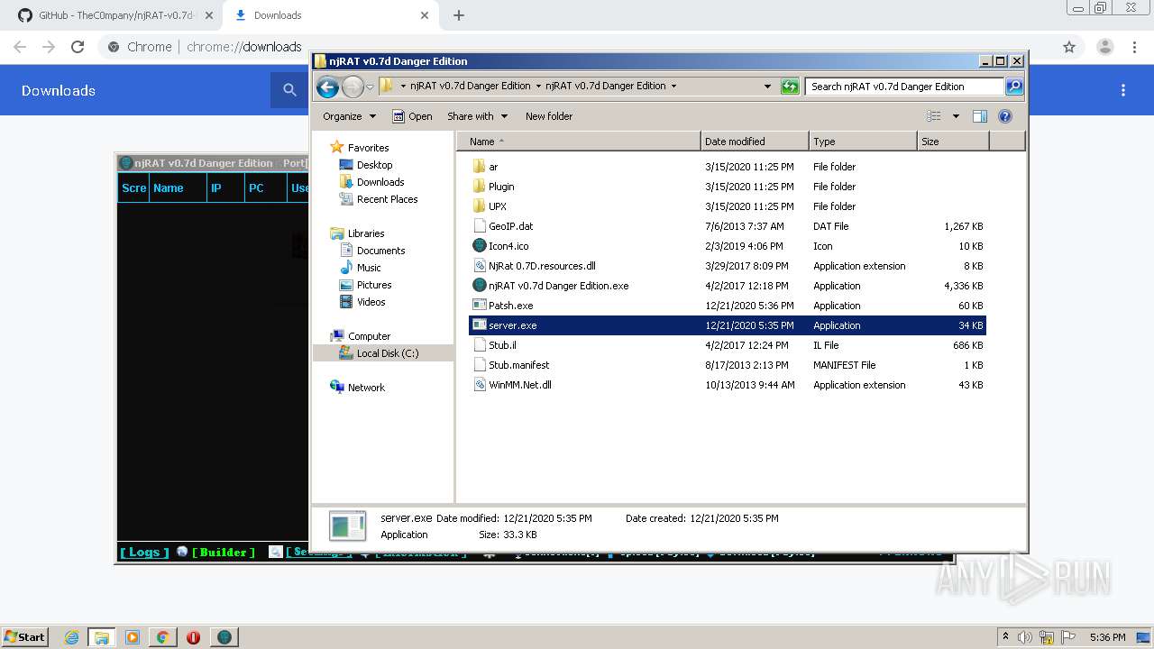
Task: Click the WinMM.Net.dll file icon
Action: [x=479, y=385]
